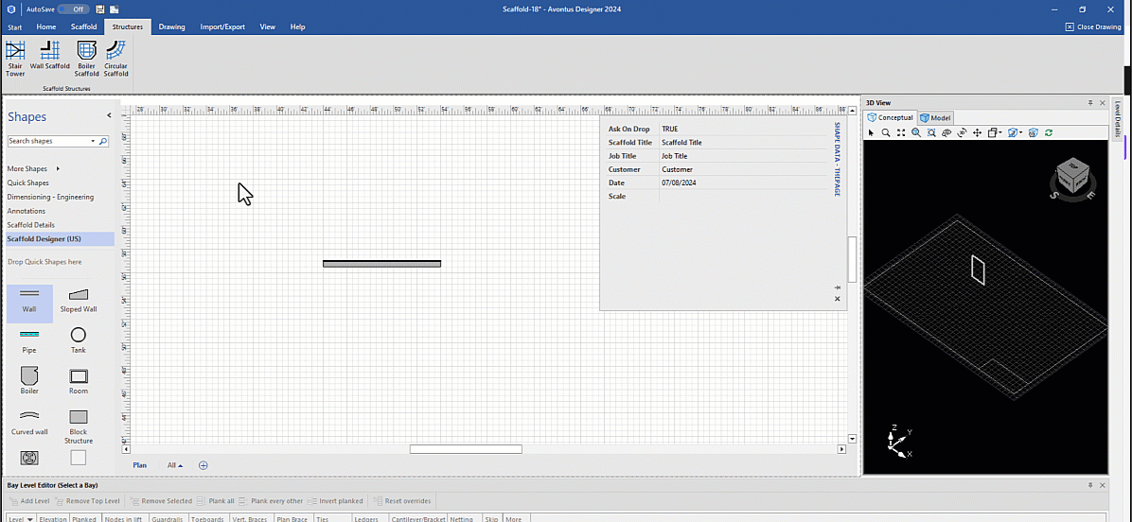Select the Sloped Wall shape
The image size is (1132, 522).
point(79,299)
